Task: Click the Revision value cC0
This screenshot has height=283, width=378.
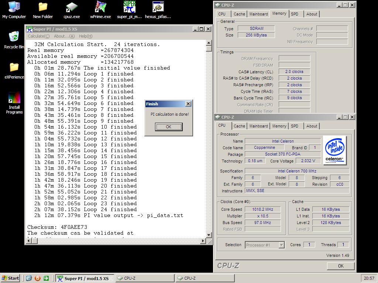Action: click(x=340, y=184)
